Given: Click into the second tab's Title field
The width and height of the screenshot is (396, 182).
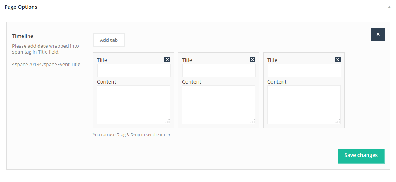Looking at the screenshot, I should [x=219, y=71].
